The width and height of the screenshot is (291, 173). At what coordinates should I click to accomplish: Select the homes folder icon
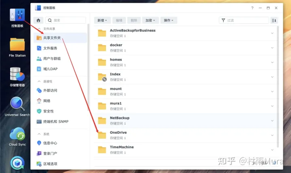pyautogui.click(x=102, y=62)
